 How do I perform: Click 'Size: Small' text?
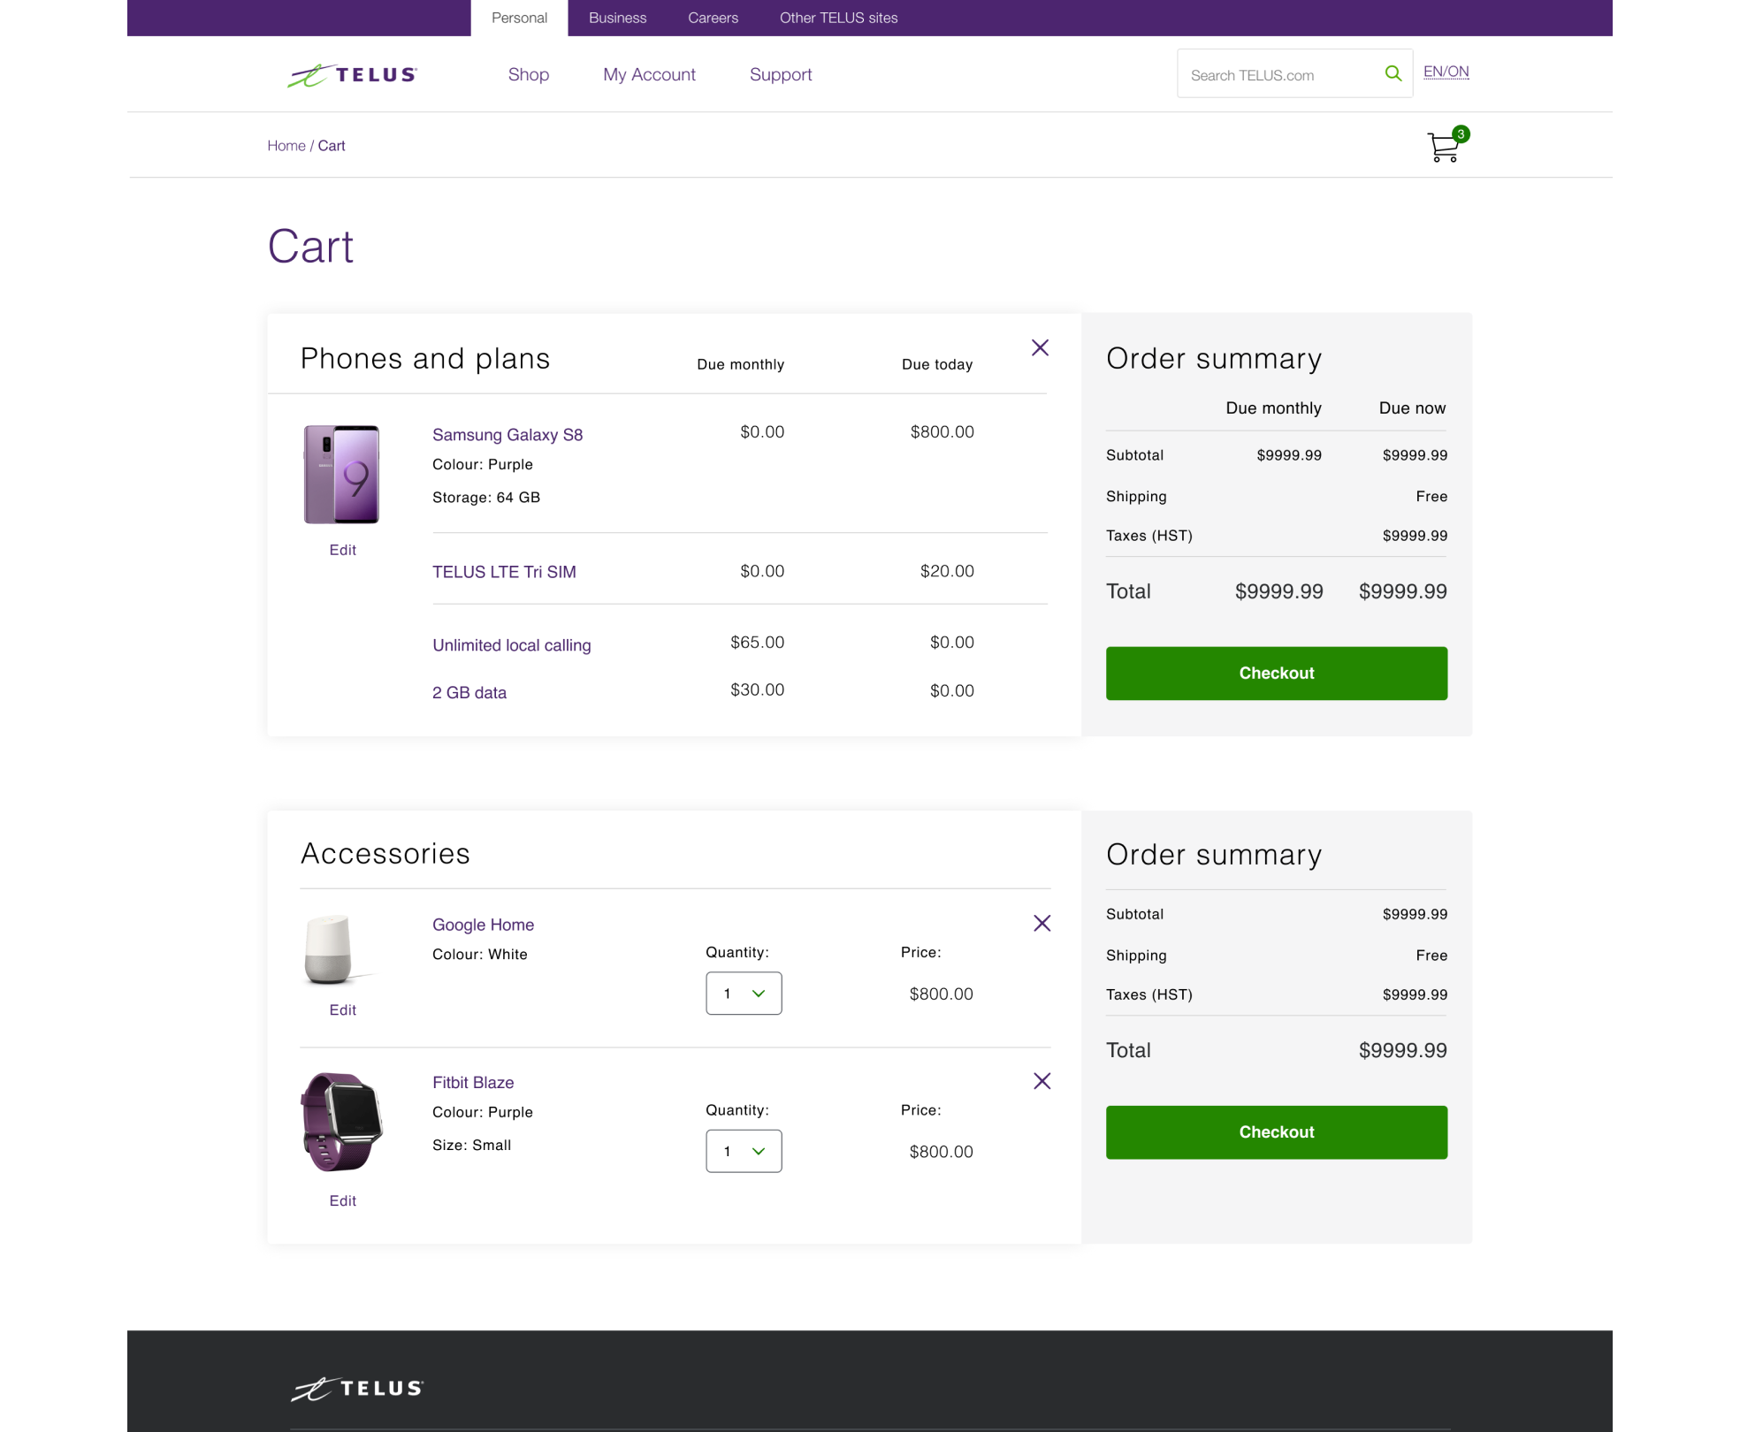[471, 1146]
